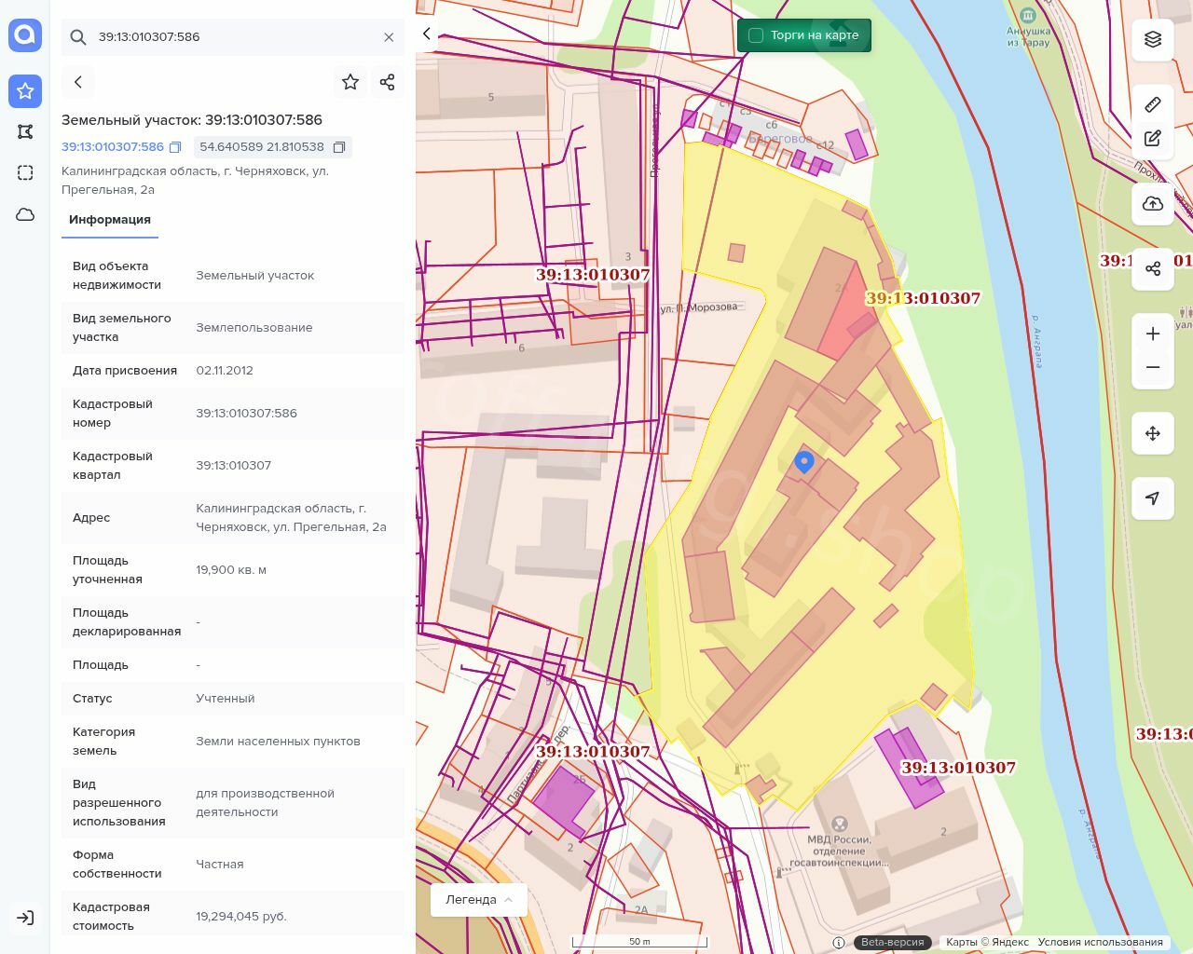1193x954 pixels.
Task: Open favorites in the left sidebar
Action: tap(25, 91)
